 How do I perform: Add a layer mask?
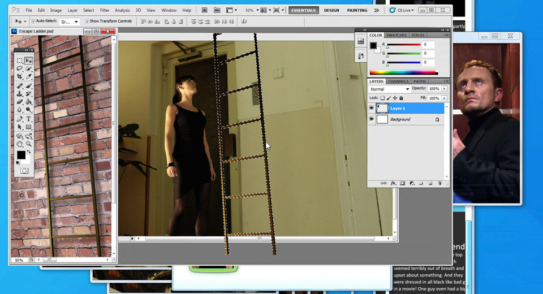[x=402, y=183]
